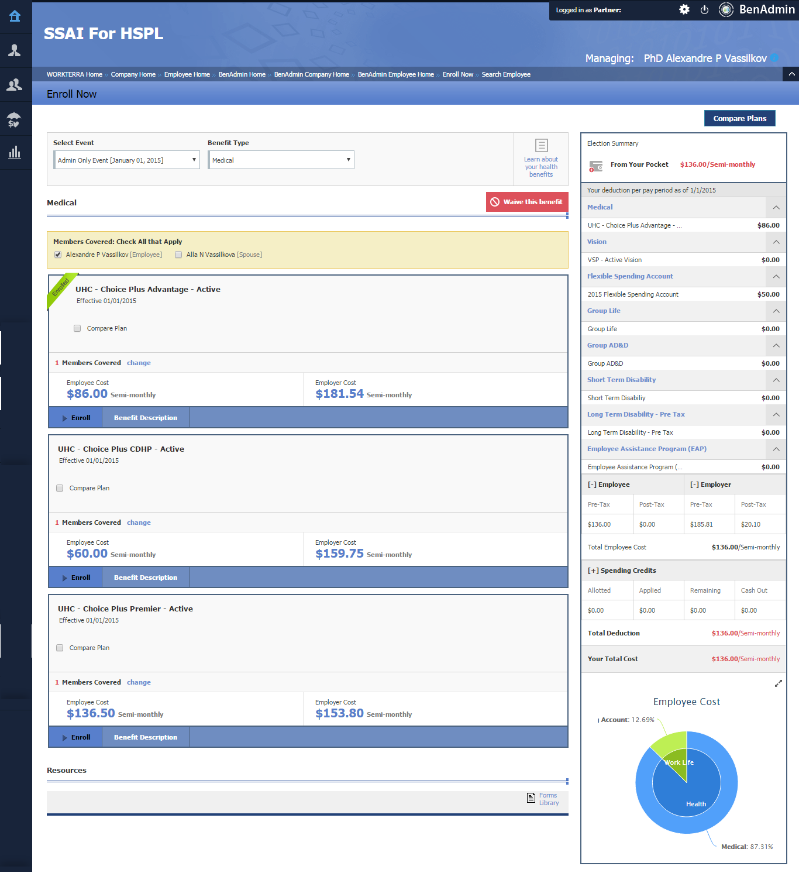Tick Compare Plan for Choice Plus CDHP
Screen dimensions: 799x873
(60, 488)
